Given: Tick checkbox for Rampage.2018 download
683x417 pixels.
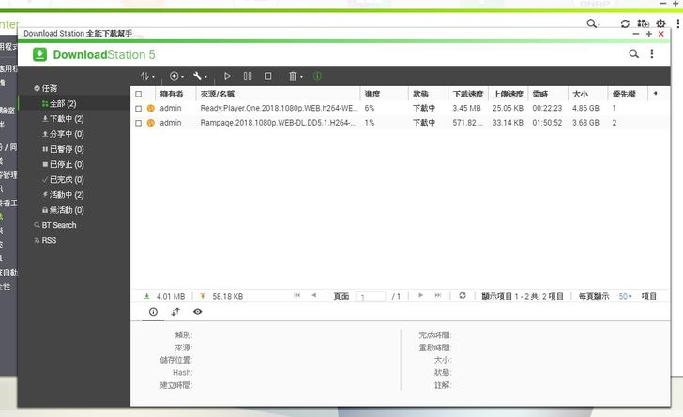Looking at the screenshot, I should click(139, 123).
